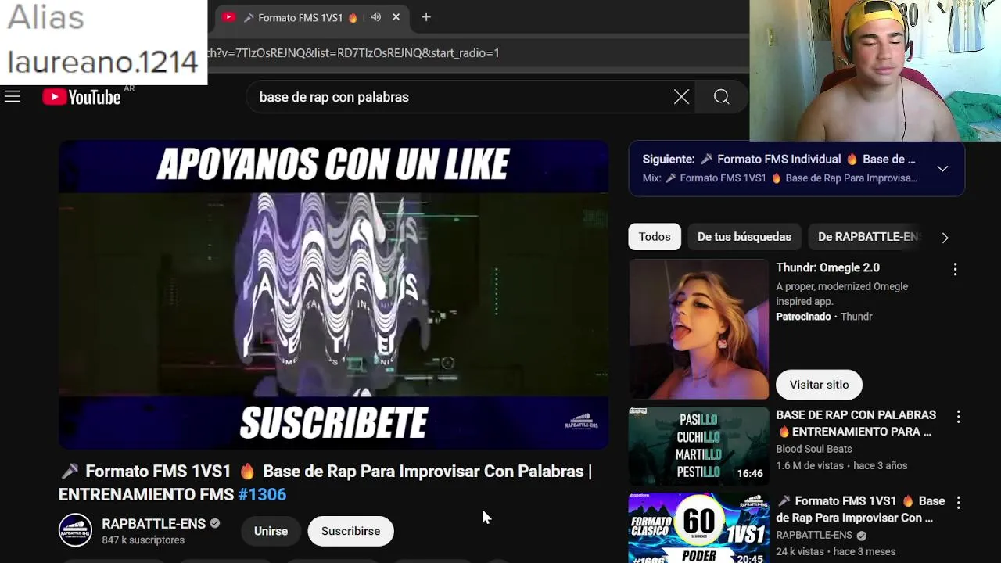Open RAPBATTLE-ENS channel avatar
The width and height of the screenshot is (1001, 563).
76,530
